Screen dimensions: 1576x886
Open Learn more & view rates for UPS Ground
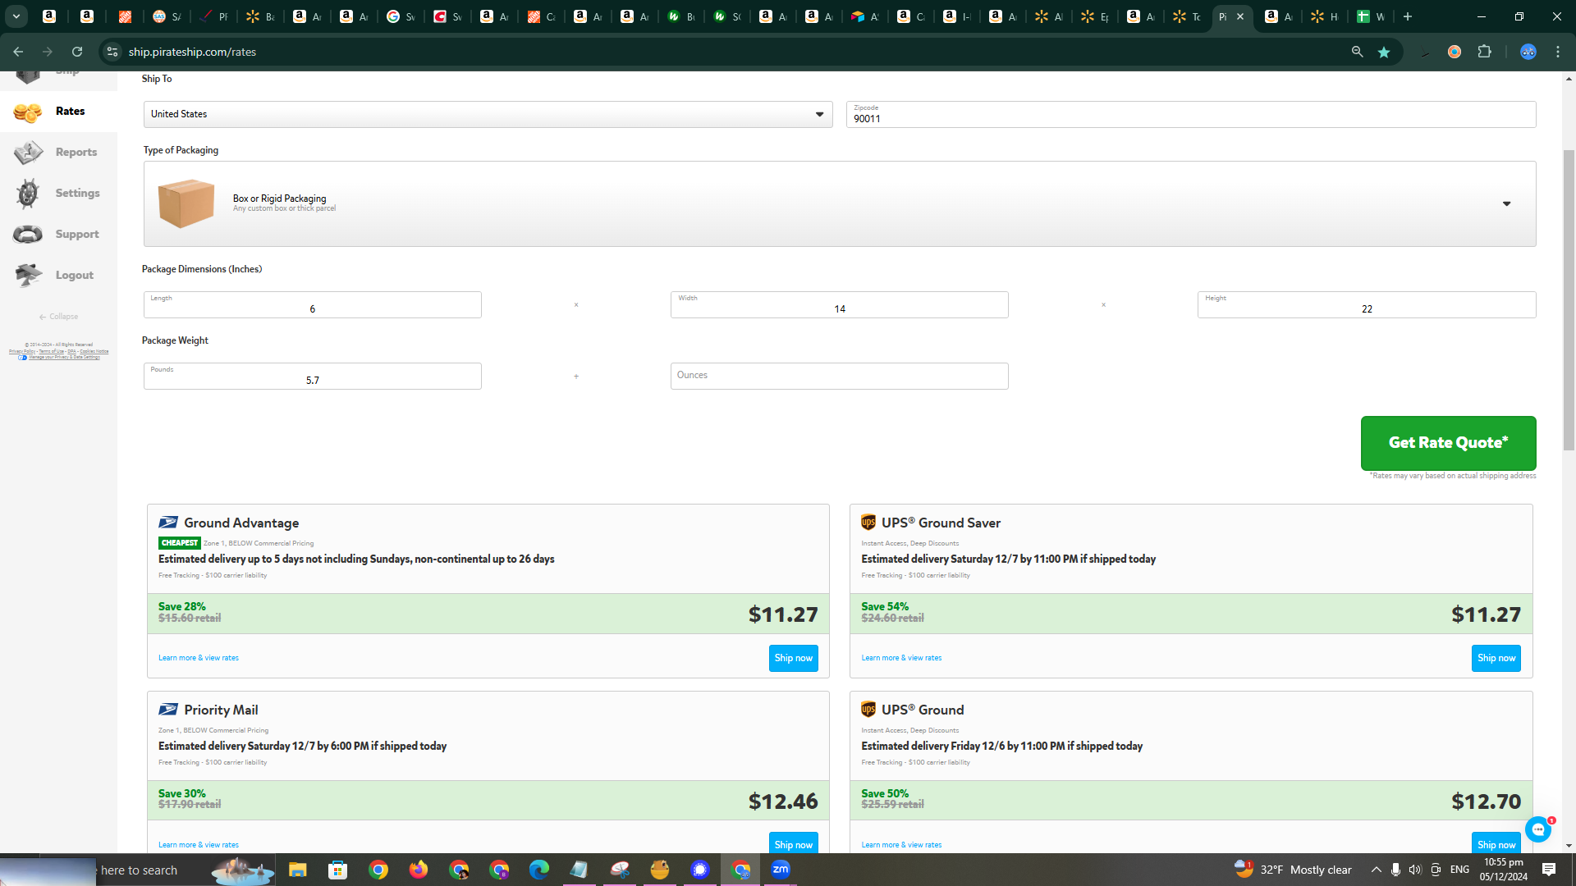pyautogui.click(x=901, y=845)
